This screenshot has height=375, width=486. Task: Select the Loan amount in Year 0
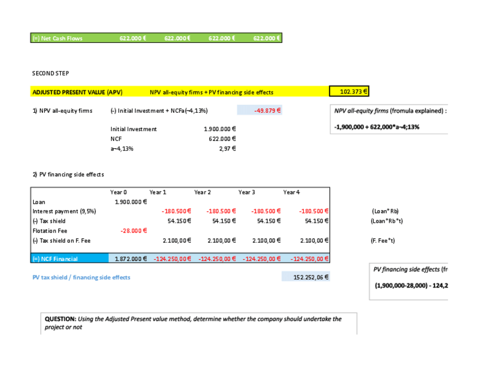(x=131, y=202)
